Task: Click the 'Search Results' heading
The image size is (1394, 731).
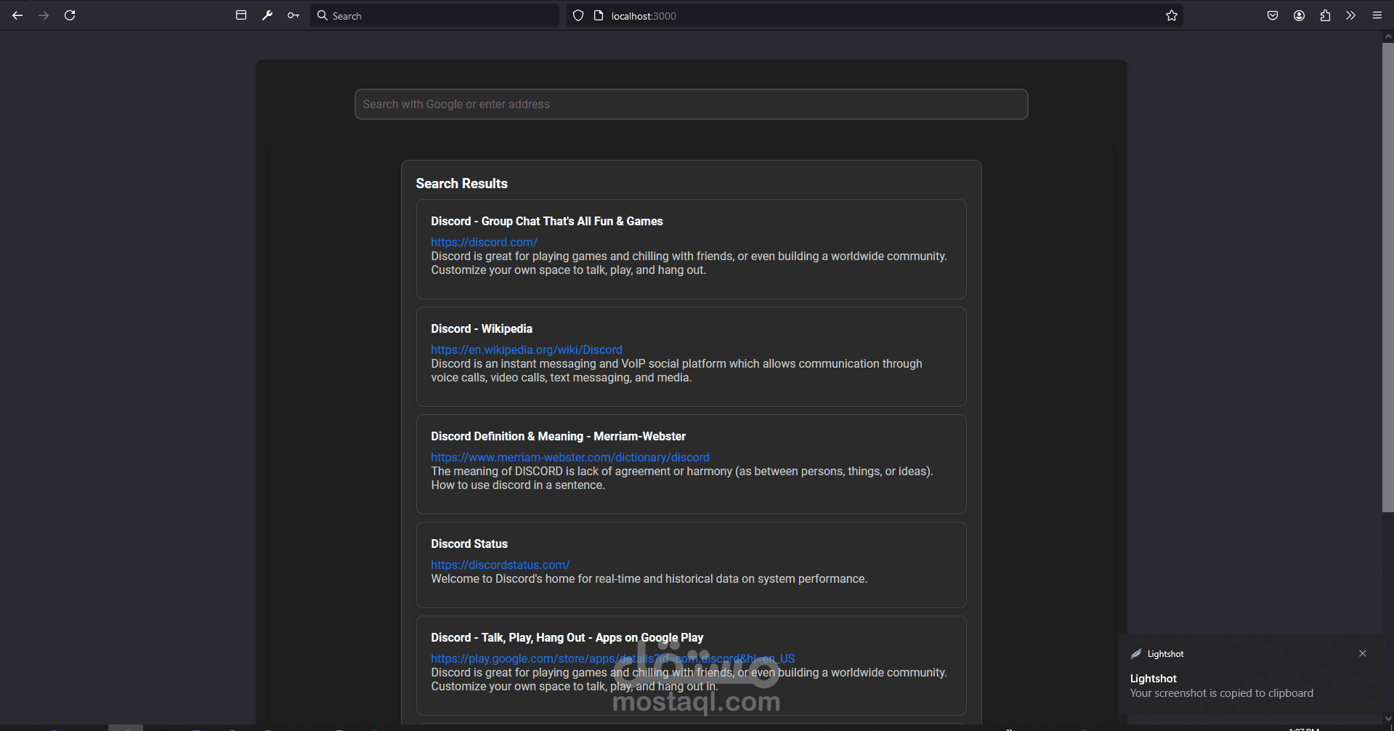Action: pyautogui.click(x=461, y=183)
